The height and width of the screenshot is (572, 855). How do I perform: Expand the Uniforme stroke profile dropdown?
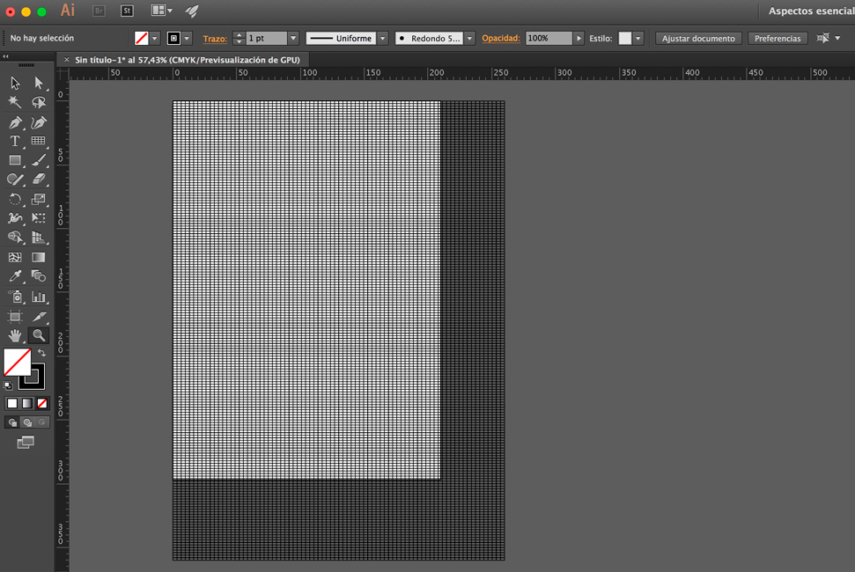(x=382, y=39)
